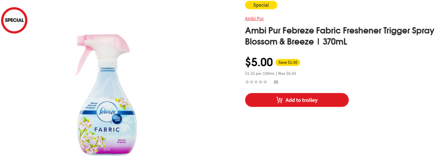This screenshot has height=162, width=438.
Task: Click the product title Ambi Pur Febreze Fabric Freshener
Action: click(340, 36)
